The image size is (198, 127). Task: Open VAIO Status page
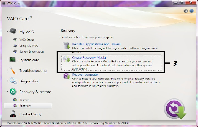point(27,40)
